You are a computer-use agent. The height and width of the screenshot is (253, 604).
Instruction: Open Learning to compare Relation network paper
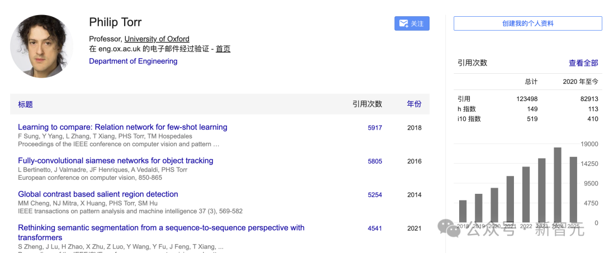[x=122, y=127]
